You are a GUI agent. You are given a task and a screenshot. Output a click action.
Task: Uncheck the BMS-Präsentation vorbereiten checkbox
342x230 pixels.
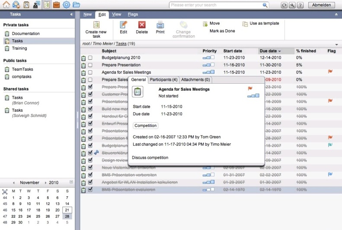click(90, 174)
